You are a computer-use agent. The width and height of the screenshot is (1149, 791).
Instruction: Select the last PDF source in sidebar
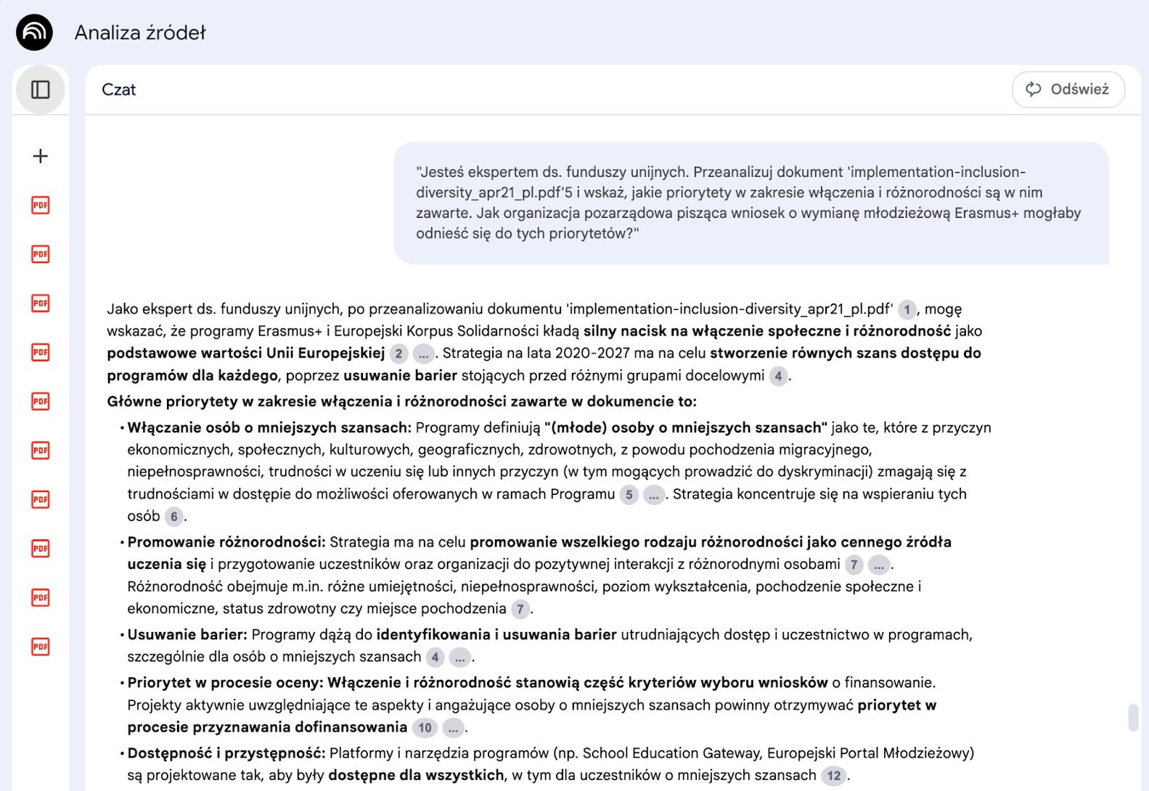(41, 647)
